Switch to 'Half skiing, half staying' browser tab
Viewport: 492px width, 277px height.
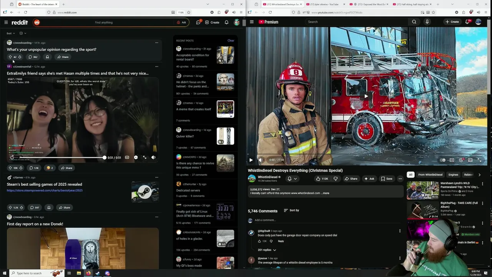coord(412,4)
